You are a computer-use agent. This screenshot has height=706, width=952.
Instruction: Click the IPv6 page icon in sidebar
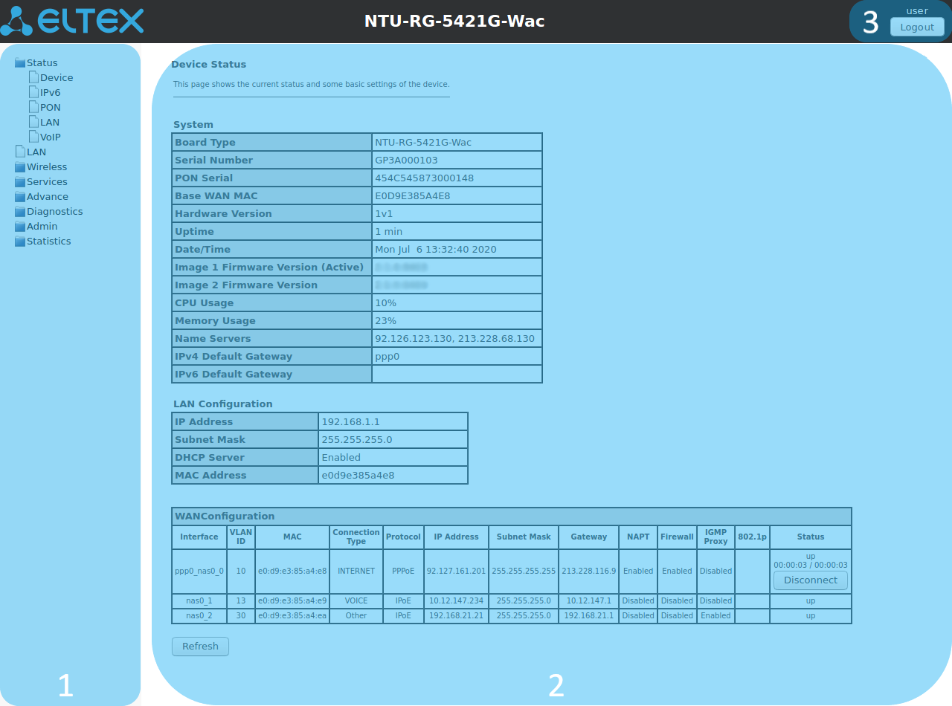[x=33, y=92]
